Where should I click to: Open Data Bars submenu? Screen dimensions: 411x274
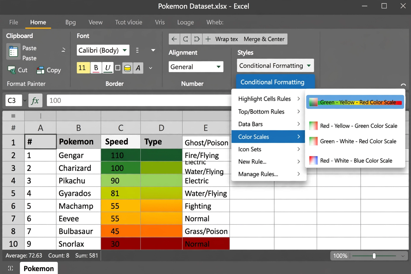[269, 124]
